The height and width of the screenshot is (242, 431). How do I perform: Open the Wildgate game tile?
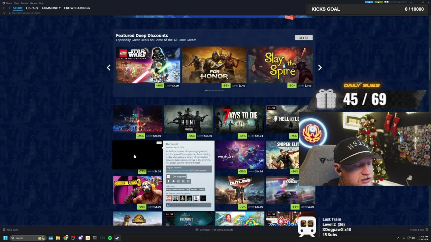pos(240,155)
